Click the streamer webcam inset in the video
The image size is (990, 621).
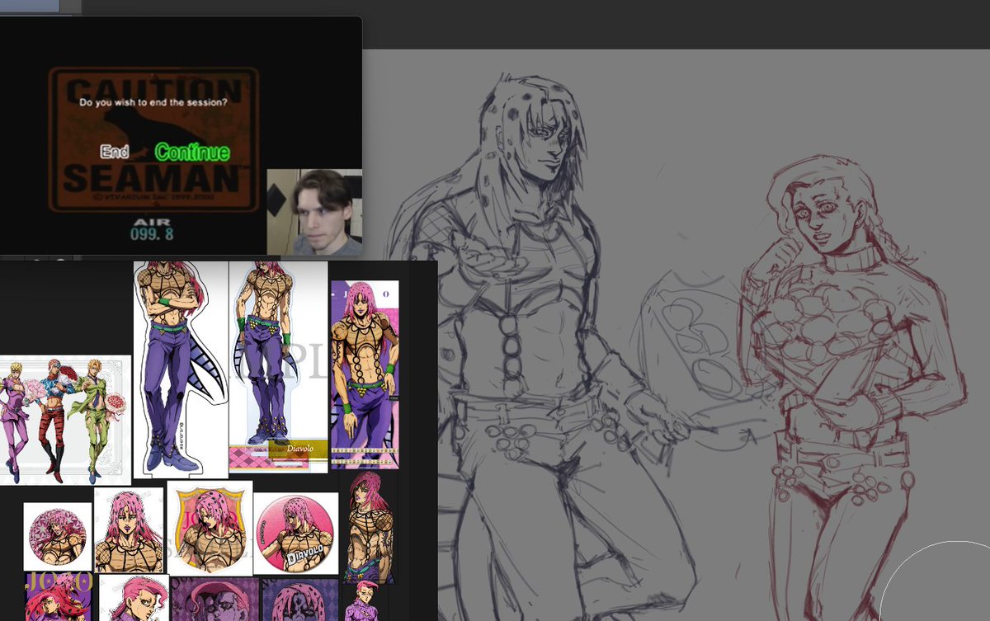tap(314, 212)
